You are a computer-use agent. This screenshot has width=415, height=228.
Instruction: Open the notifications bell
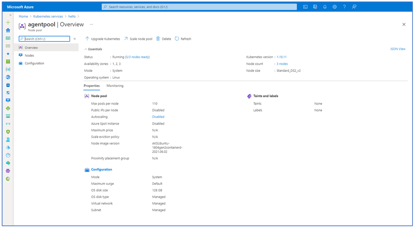(x=325, y=7)
